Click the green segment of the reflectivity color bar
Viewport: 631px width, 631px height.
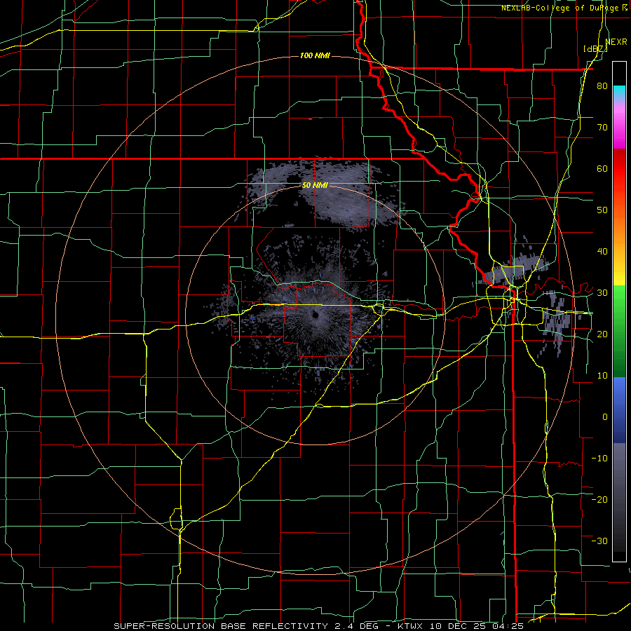(x=619, y=331)
